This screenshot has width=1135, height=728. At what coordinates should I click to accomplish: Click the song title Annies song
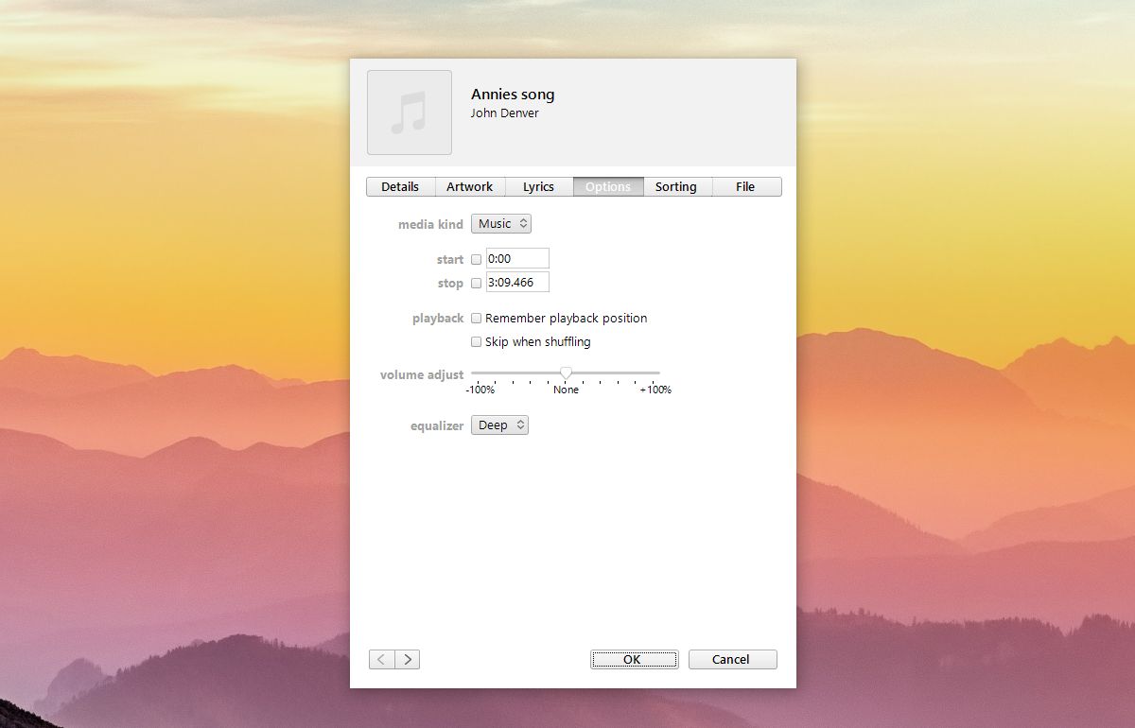pyautogui.click(x=513, y=95)
